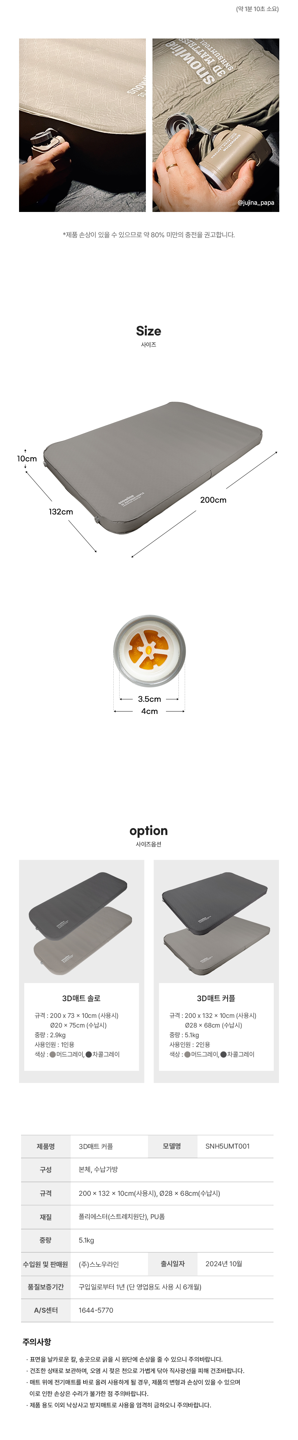Screen dimensions: 298x1440
Task: Click the mud gray swatch under 3D매트 커플
Action: coord(187,1054)
